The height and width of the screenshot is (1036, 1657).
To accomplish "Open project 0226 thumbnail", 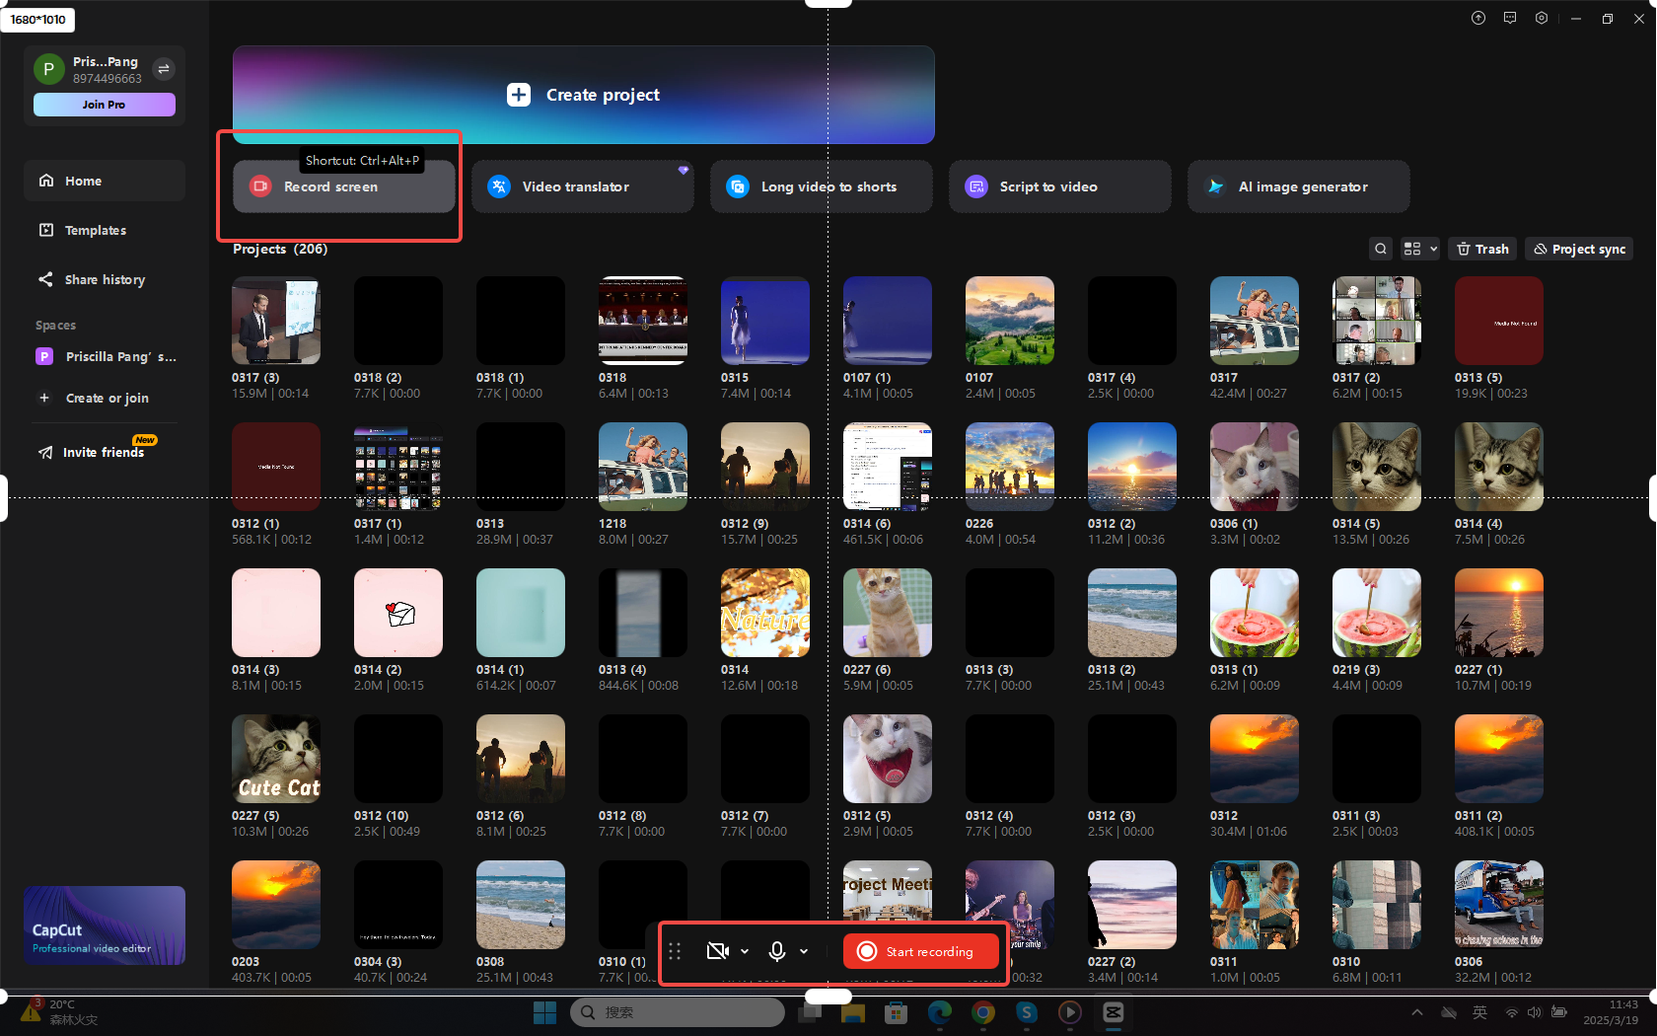I will pos(1010,467).
